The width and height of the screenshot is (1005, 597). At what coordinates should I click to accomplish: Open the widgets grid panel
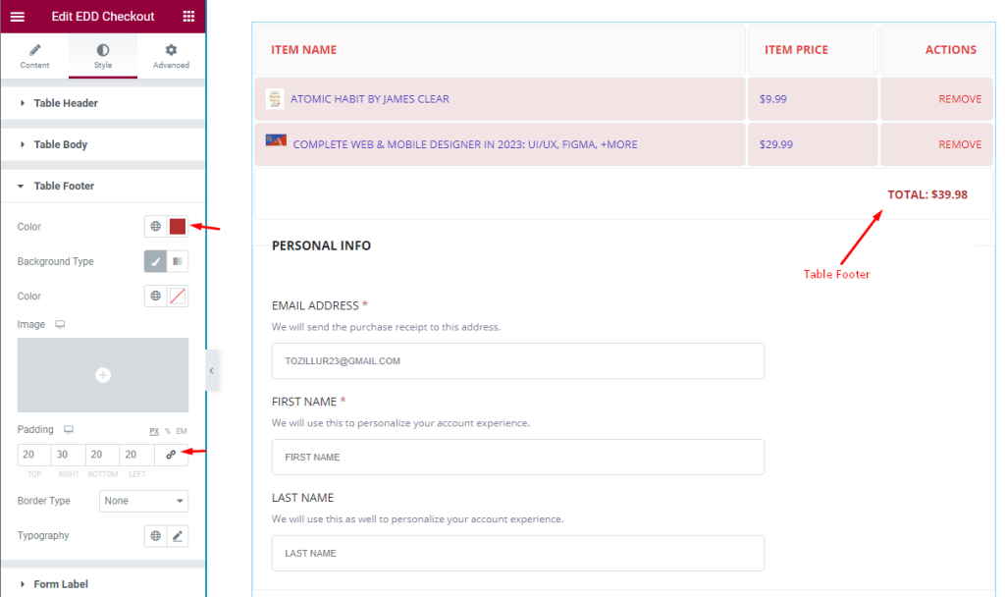click(188, 16)
